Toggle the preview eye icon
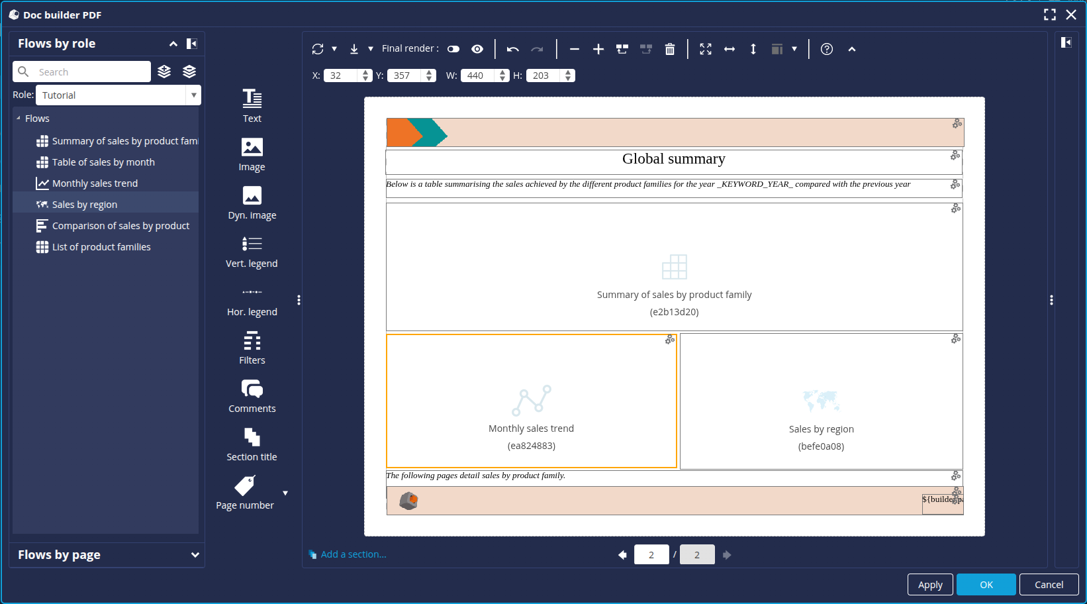 (x=477, y=49)
